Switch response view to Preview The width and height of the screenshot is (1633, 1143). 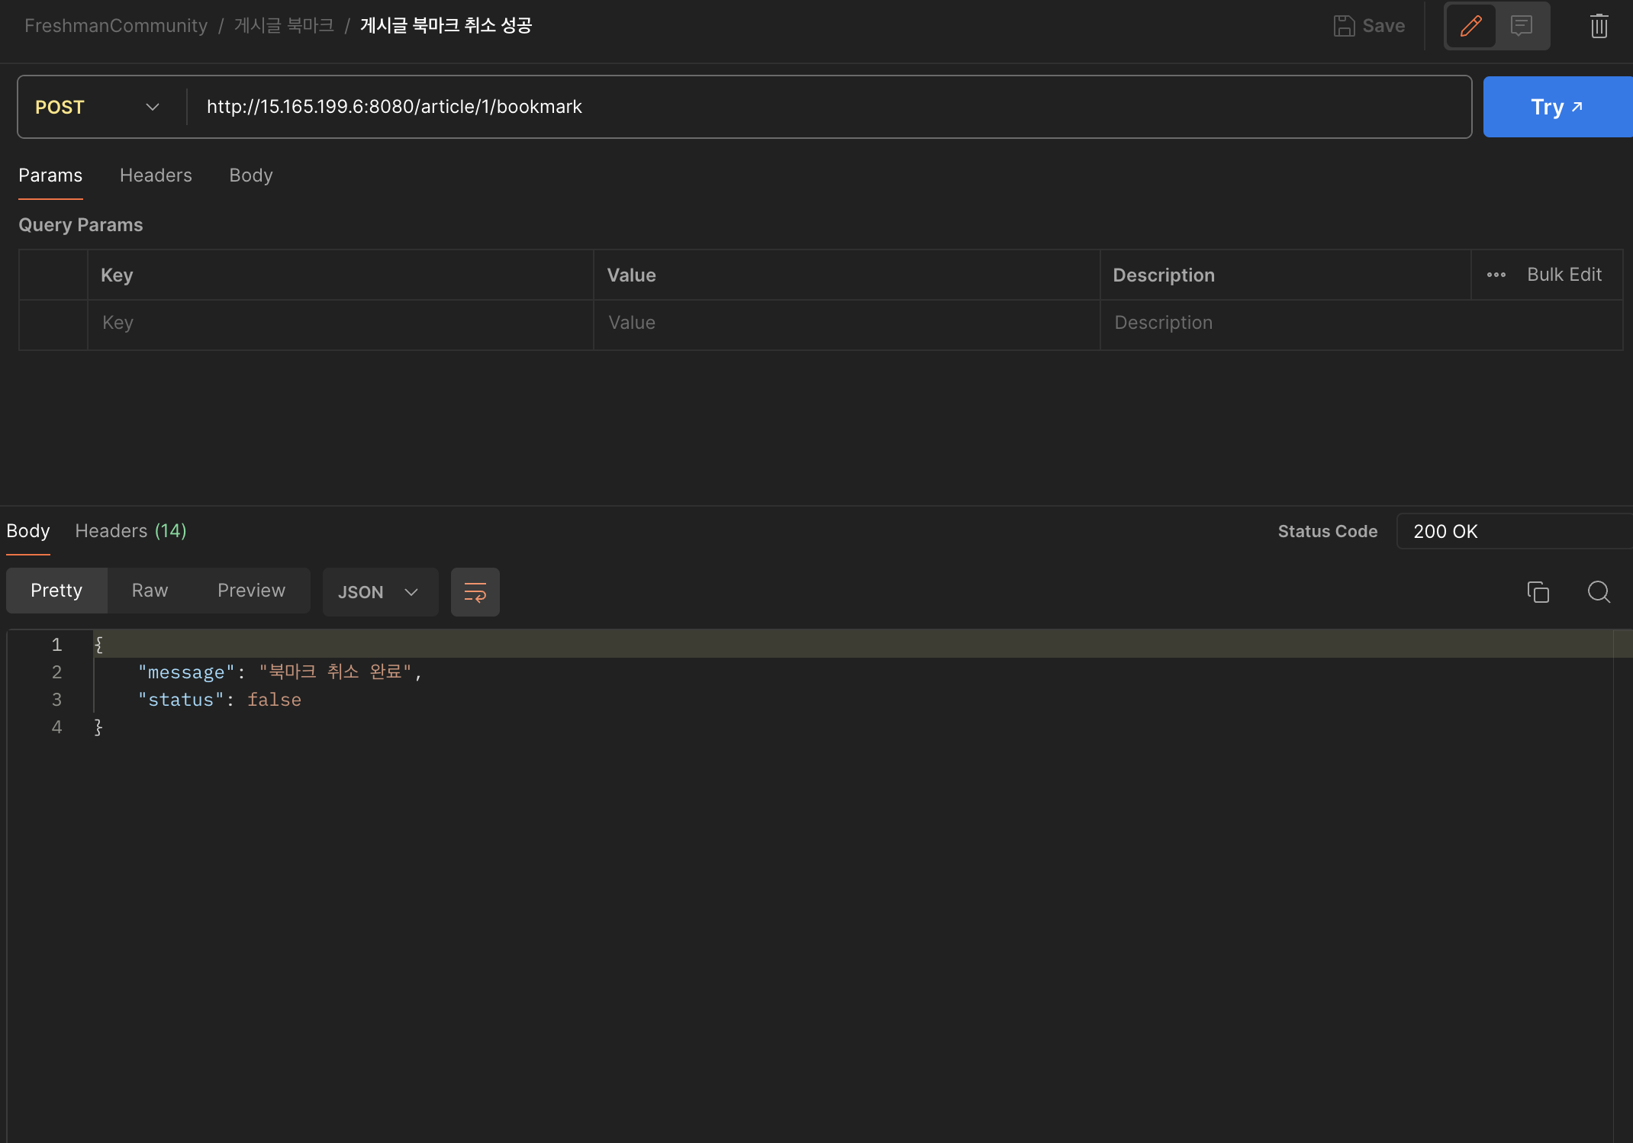(251, 591)
